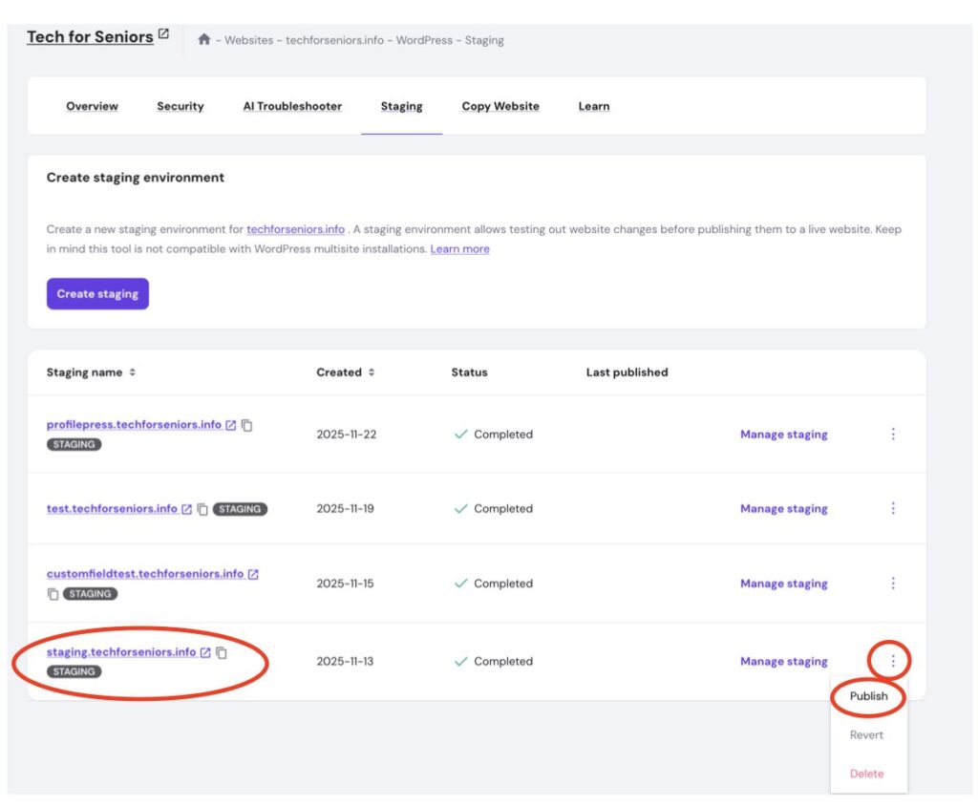Choose Delete in the staging options menu
Viewport: 978px width, 807px height.
(x=866, y=774)
